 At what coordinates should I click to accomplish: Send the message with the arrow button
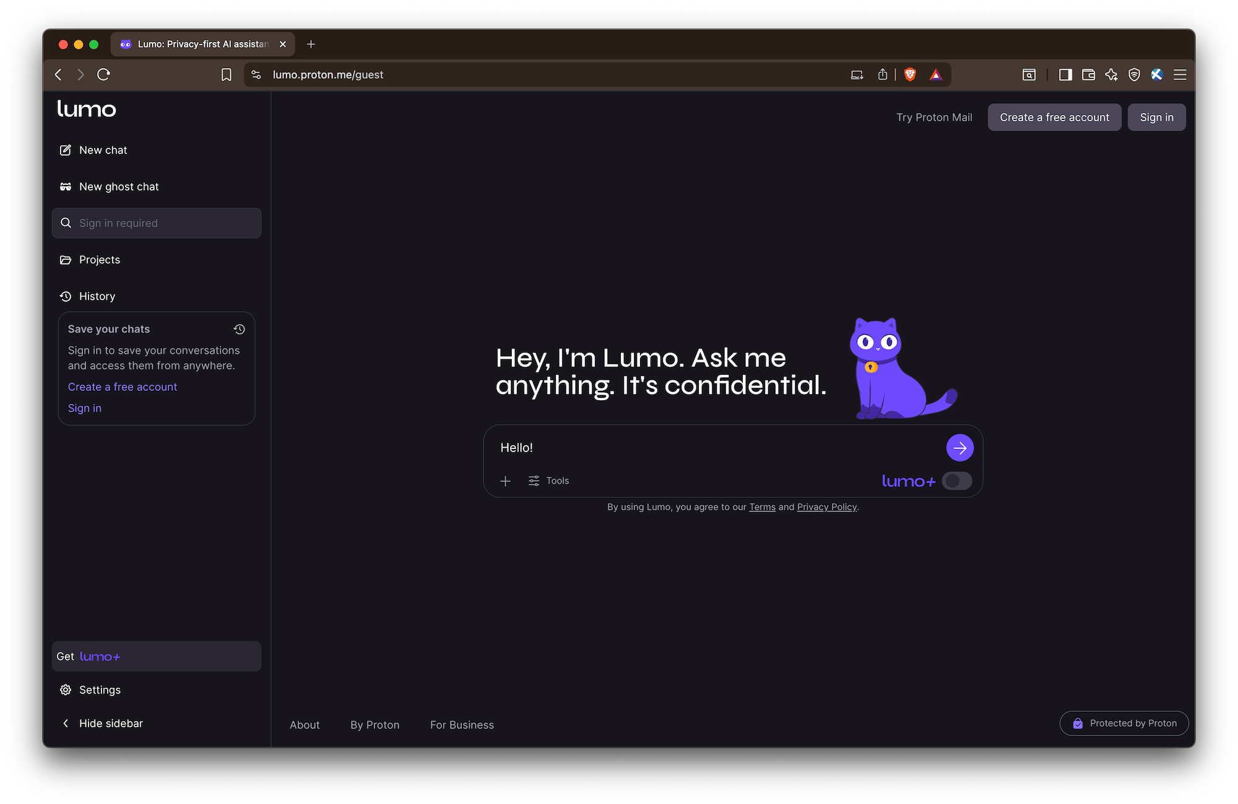[960, 448]
